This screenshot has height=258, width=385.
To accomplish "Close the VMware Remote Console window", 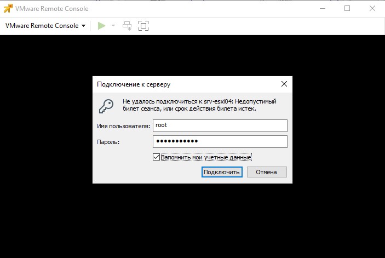I will (x=372, y=8).
